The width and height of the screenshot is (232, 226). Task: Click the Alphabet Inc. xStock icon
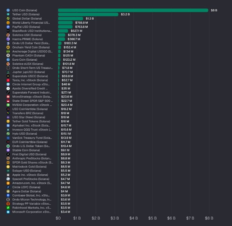tap(8, 126)
